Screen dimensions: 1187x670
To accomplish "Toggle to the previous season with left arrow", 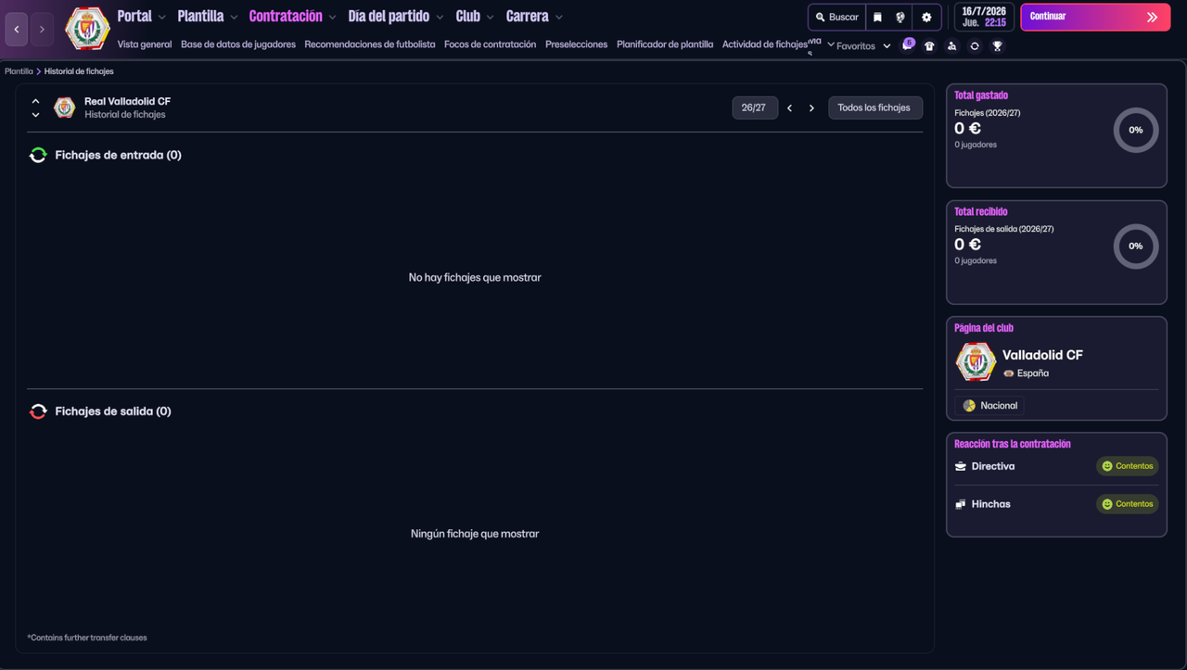I will pyautogui.click(x=789, y=107).
